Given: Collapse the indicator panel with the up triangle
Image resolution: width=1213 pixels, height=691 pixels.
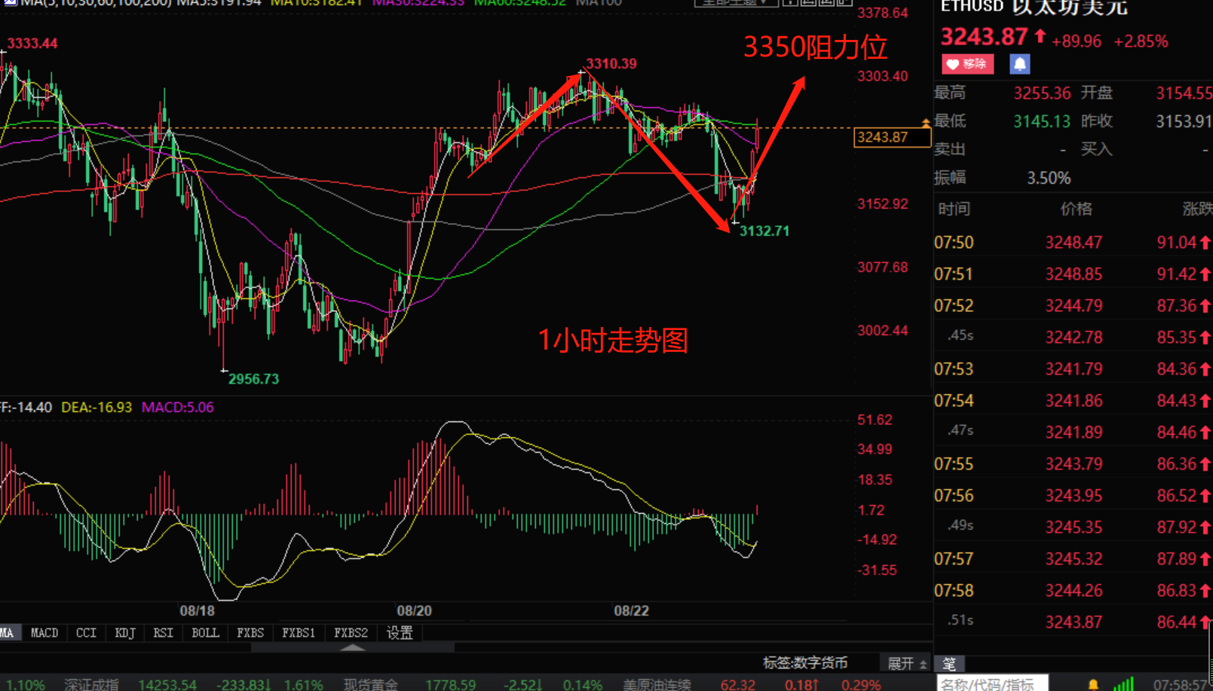Looking at the screenshot, I should coord(352,647).
